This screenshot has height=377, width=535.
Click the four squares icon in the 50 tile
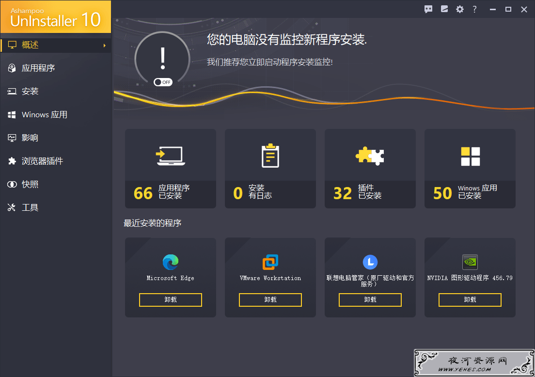470,156
